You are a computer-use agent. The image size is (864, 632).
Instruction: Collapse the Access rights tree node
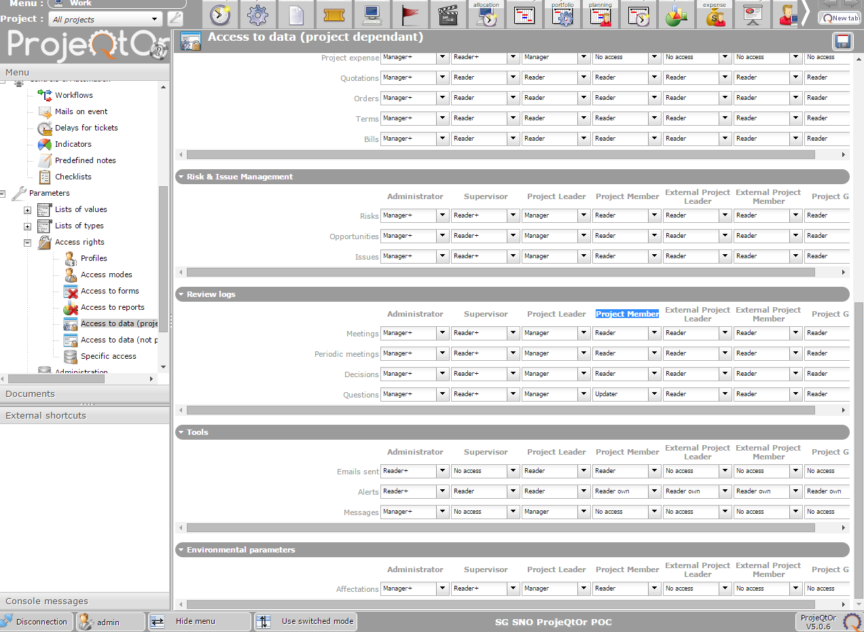28,243
